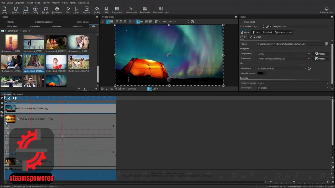This screenshot has height=188, width=335.
Task: Click rotate left icon in Obraz tab
Action: 242,37
